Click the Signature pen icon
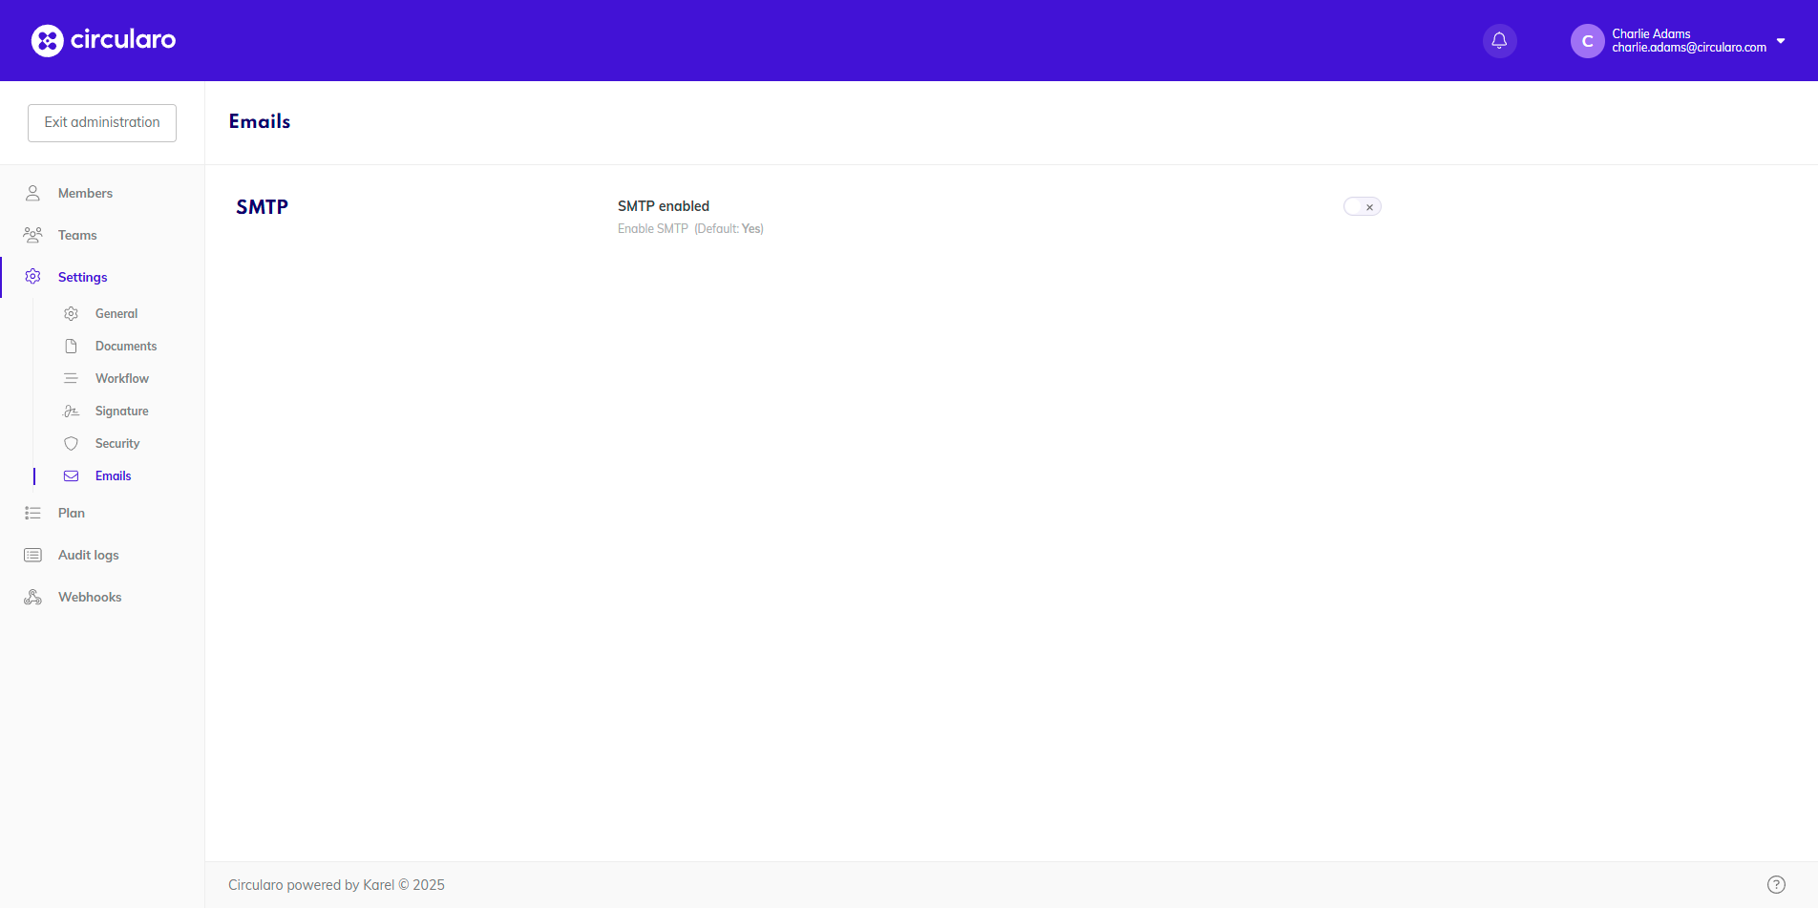 pyautogui.click(x=71, y=411)
